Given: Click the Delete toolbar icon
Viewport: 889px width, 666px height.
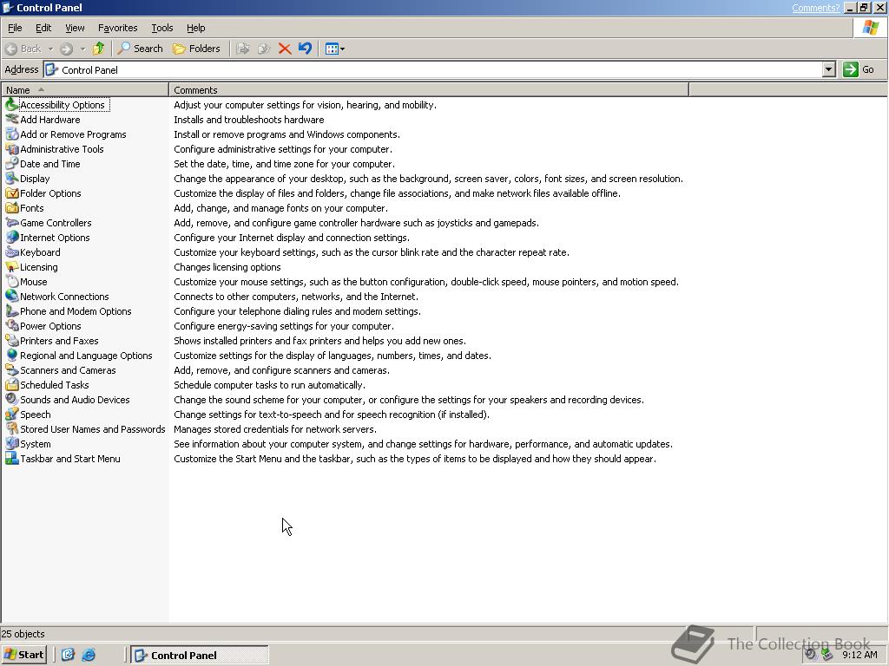Looking at the screenshot, I should coord(285,49).
